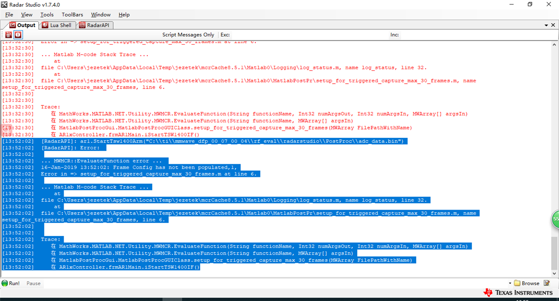Image resolution: width=559 pixels, height=301 pixels.
Task: Switch to the Lua Shell tab
Action: [x=57, y=25]
